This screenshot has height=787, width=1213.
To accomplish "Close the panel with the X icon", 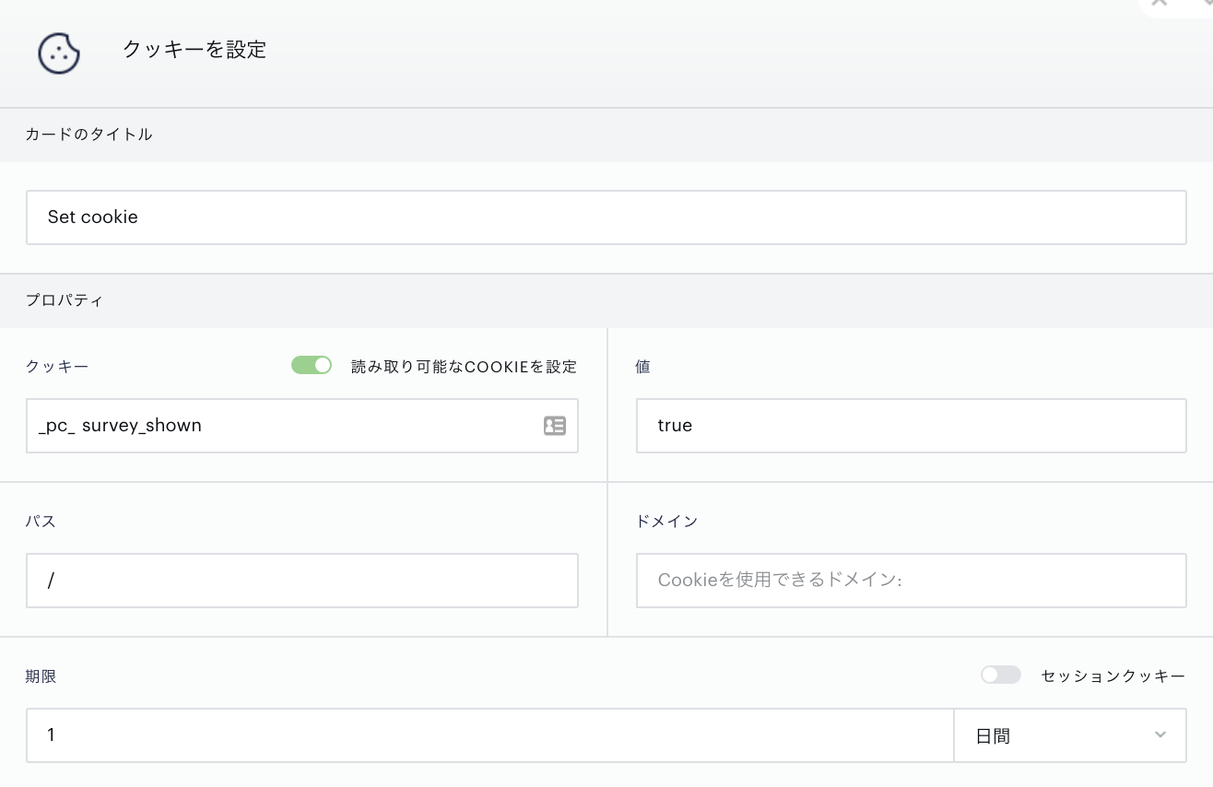I will (1159, 3).
